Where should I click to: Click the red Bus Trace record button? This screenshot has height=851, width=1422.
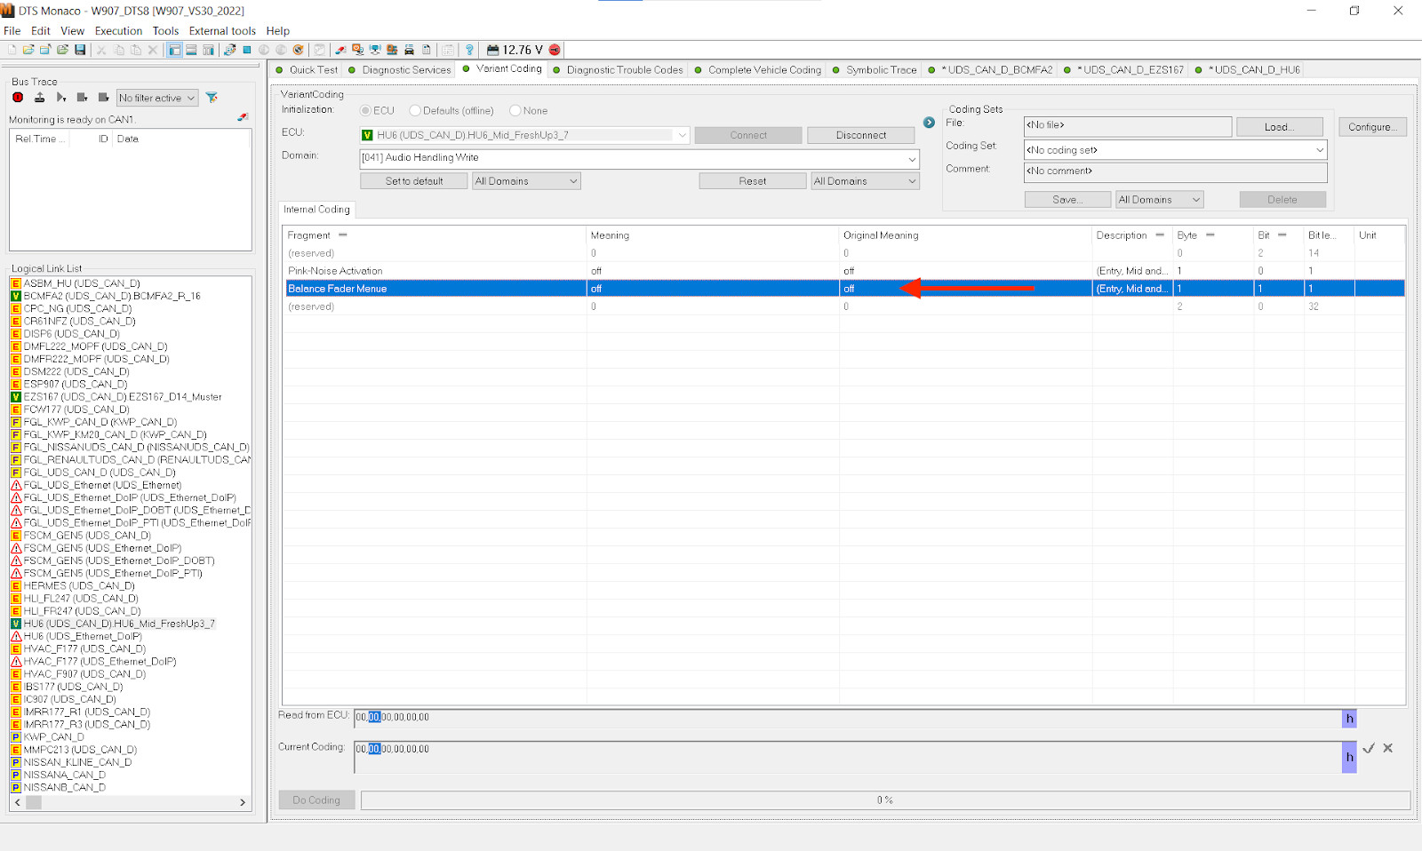point(18,98)
